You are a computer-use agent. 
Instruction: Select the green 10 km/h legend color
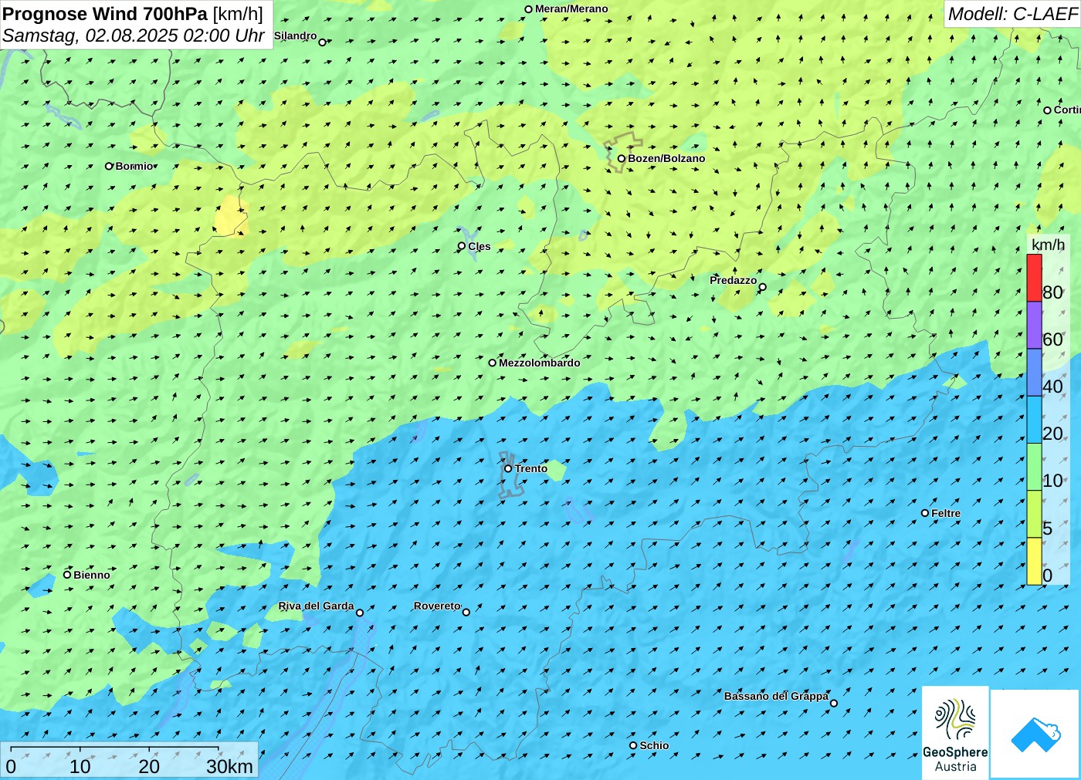(x=1034, y=467)
